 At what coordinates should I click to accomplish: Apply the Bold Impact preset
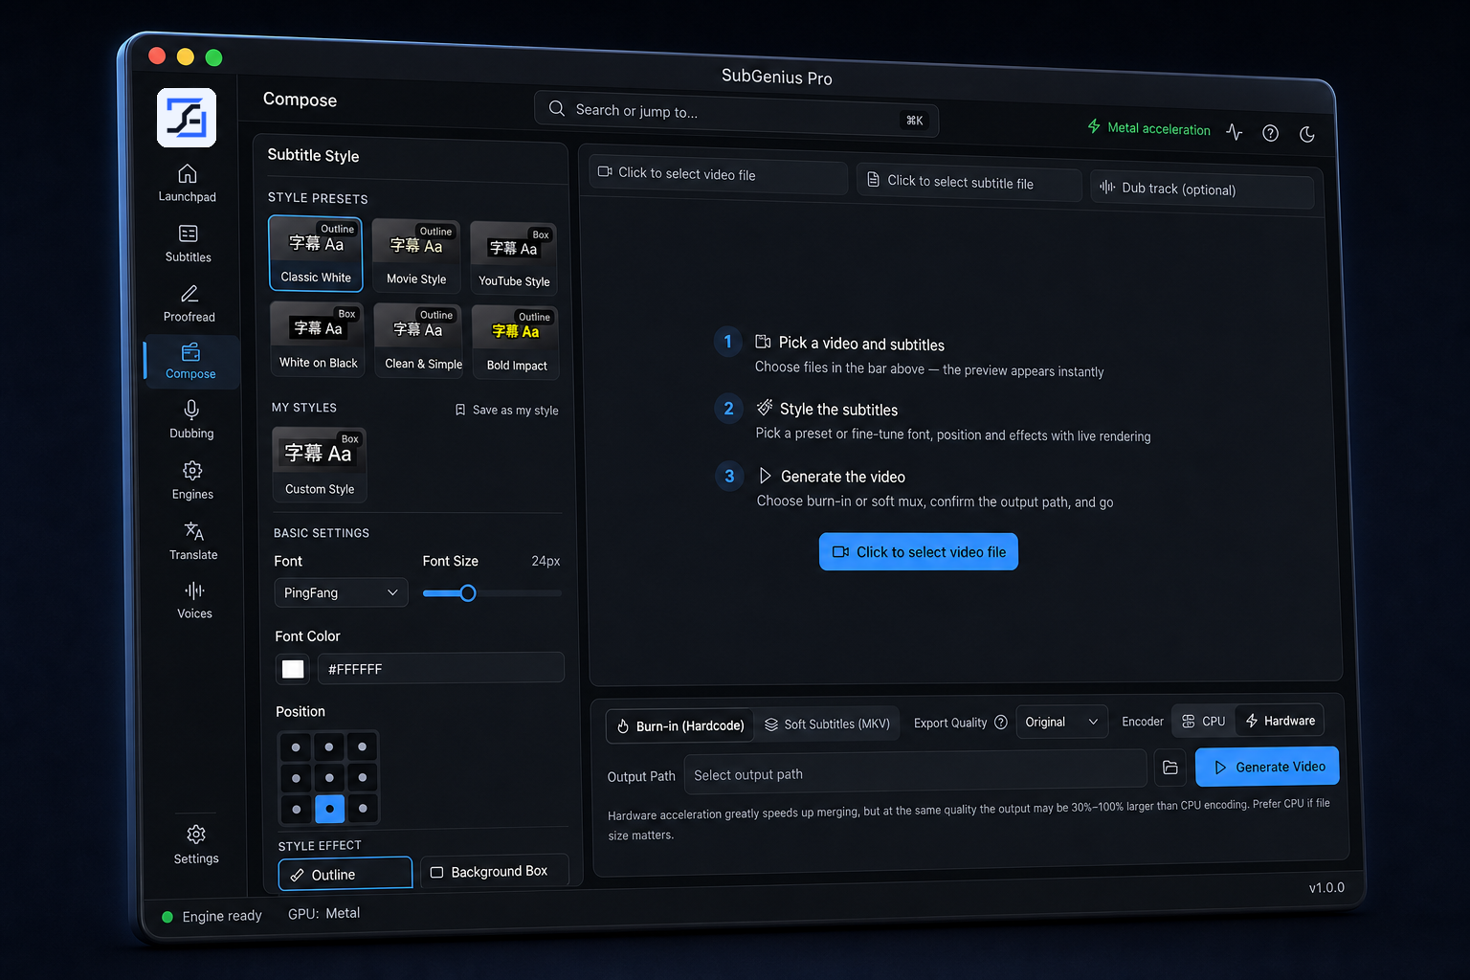516,343
